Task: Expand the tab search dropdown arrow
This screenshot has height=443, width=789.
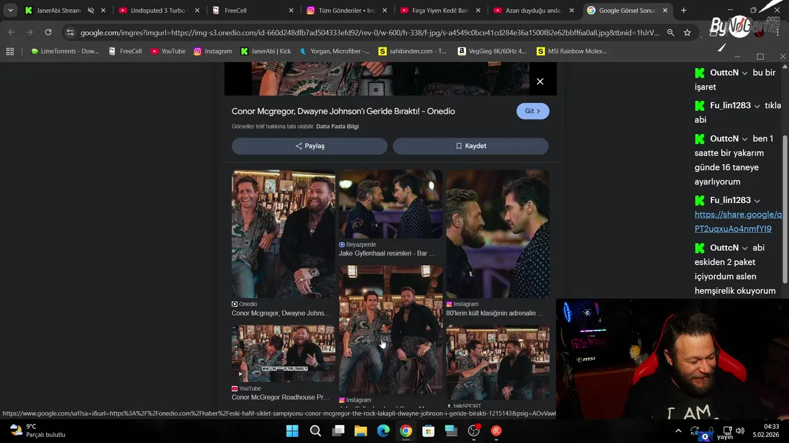Action: tap(10, 10)
